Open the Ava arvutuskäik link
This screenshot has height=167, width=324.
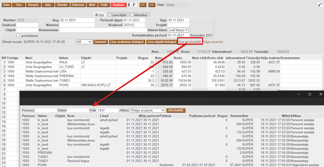pyautogui.click(x=190, y=42)
